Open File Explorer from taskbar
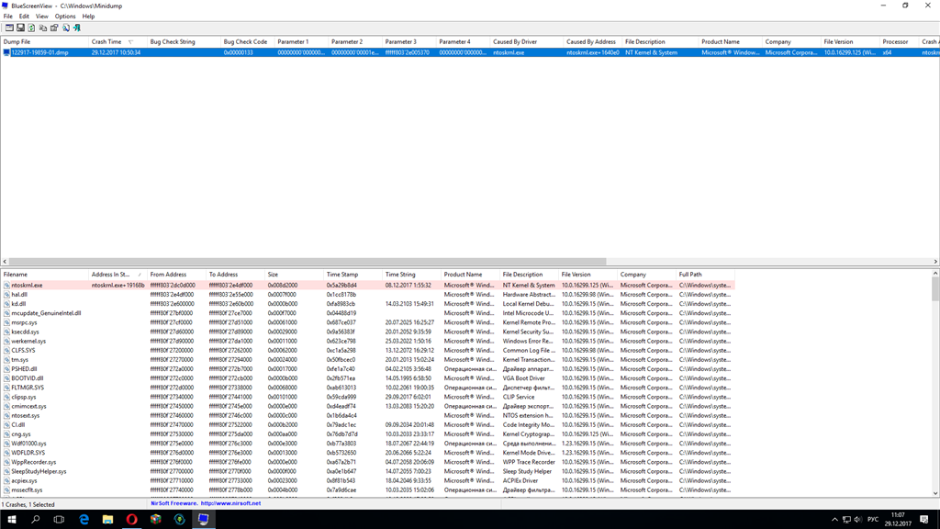 tap(108, 520)
